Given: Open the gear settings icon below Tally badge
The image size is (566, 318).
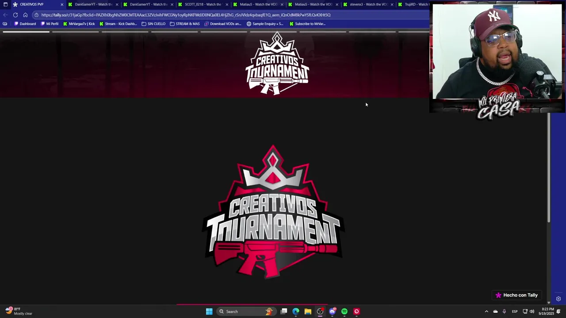Looking at the screenshot, I should tap(558, 299).
